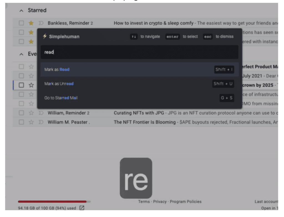This screenshot has height=217, width=284.
Task: Click the 're' keystroke overlay
Action: [x=136, y=178]
